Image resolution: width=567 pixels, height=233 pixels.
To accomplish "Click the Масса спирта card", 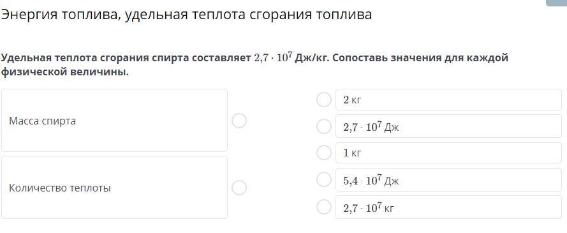I will pyautogui.click(x=114, y=121).
